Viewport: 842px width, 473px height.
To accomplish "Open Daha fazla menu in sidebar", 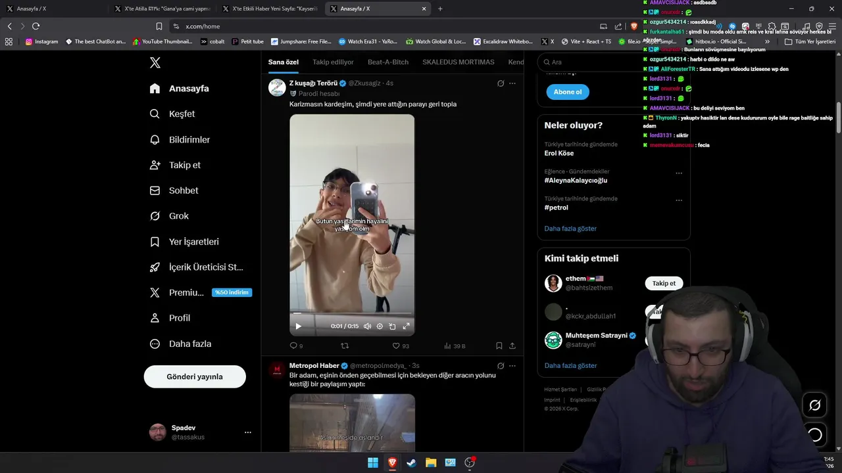I will click(x=180, y=344).
